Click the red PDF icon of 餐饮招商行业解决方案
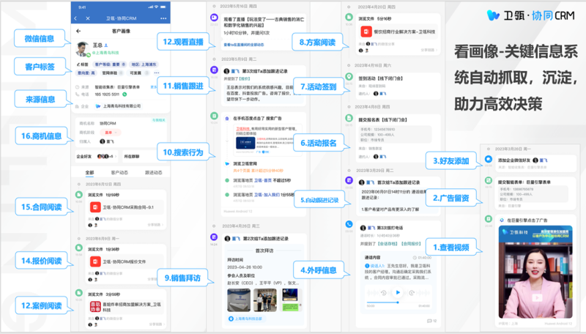Viewport: 586px width, 334px height. coord(365,31)
